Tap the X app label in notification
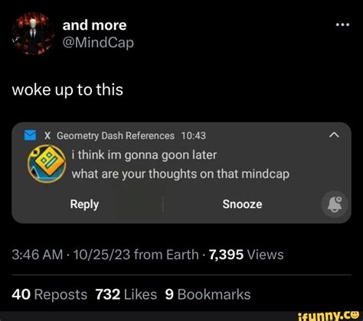The width and height of the screenshot is (363, 321). point(47,136)
